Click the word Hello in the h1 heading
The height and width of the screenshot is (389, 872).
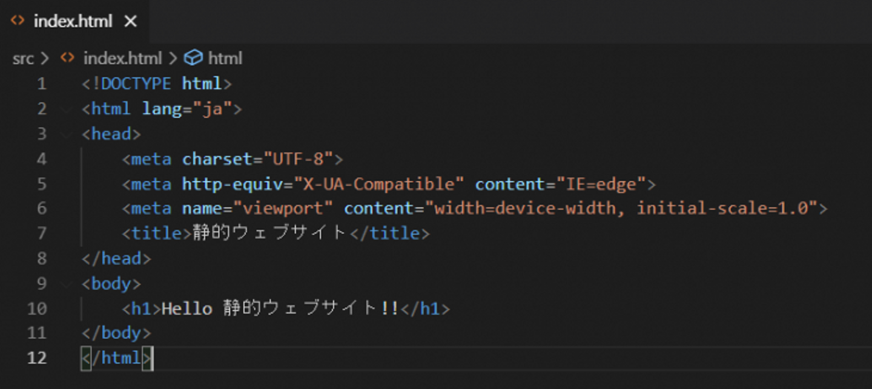187,309
